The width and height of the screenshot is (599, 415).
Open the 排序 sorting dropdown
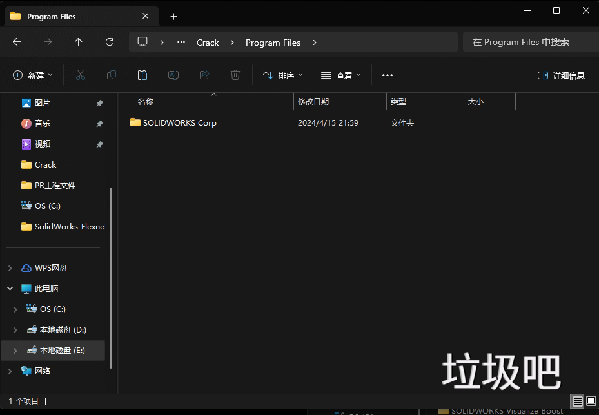(x=282, y=75)
